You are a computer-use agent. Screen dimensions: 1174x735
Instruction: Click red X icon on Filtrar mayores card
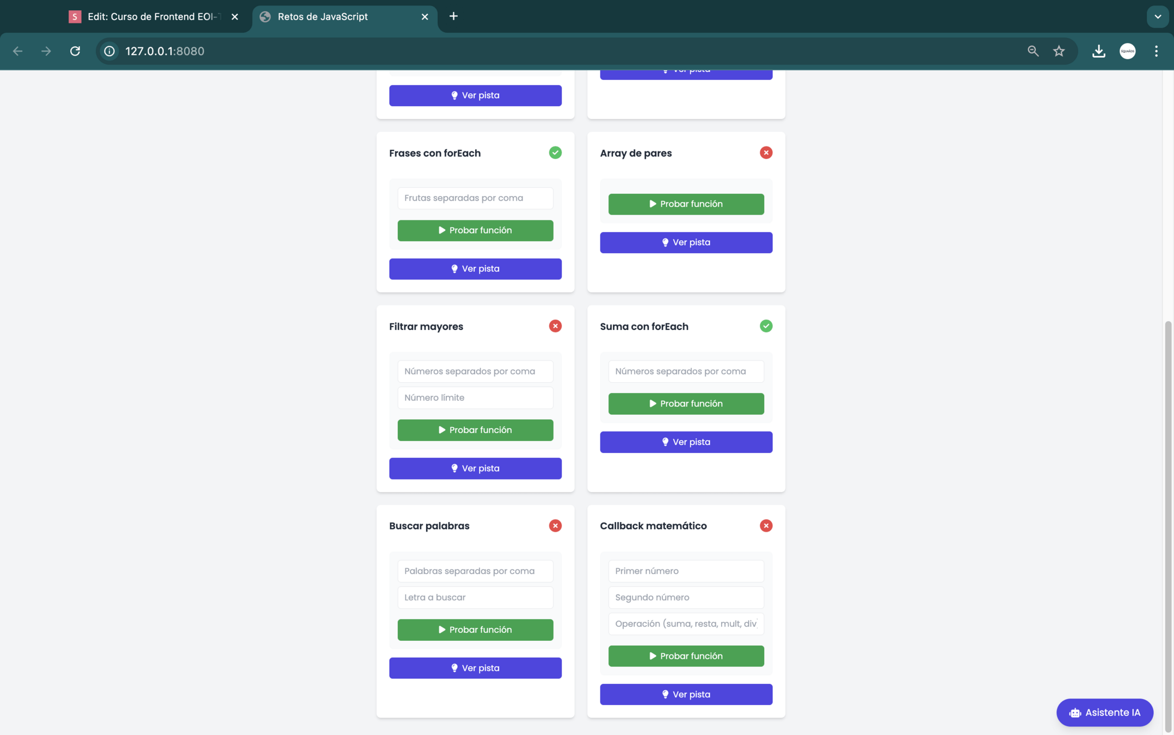point(555,326)
